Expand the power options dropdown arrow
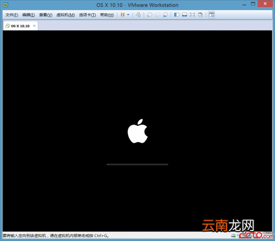Screen dimensions: 275x241 [128, 15]
